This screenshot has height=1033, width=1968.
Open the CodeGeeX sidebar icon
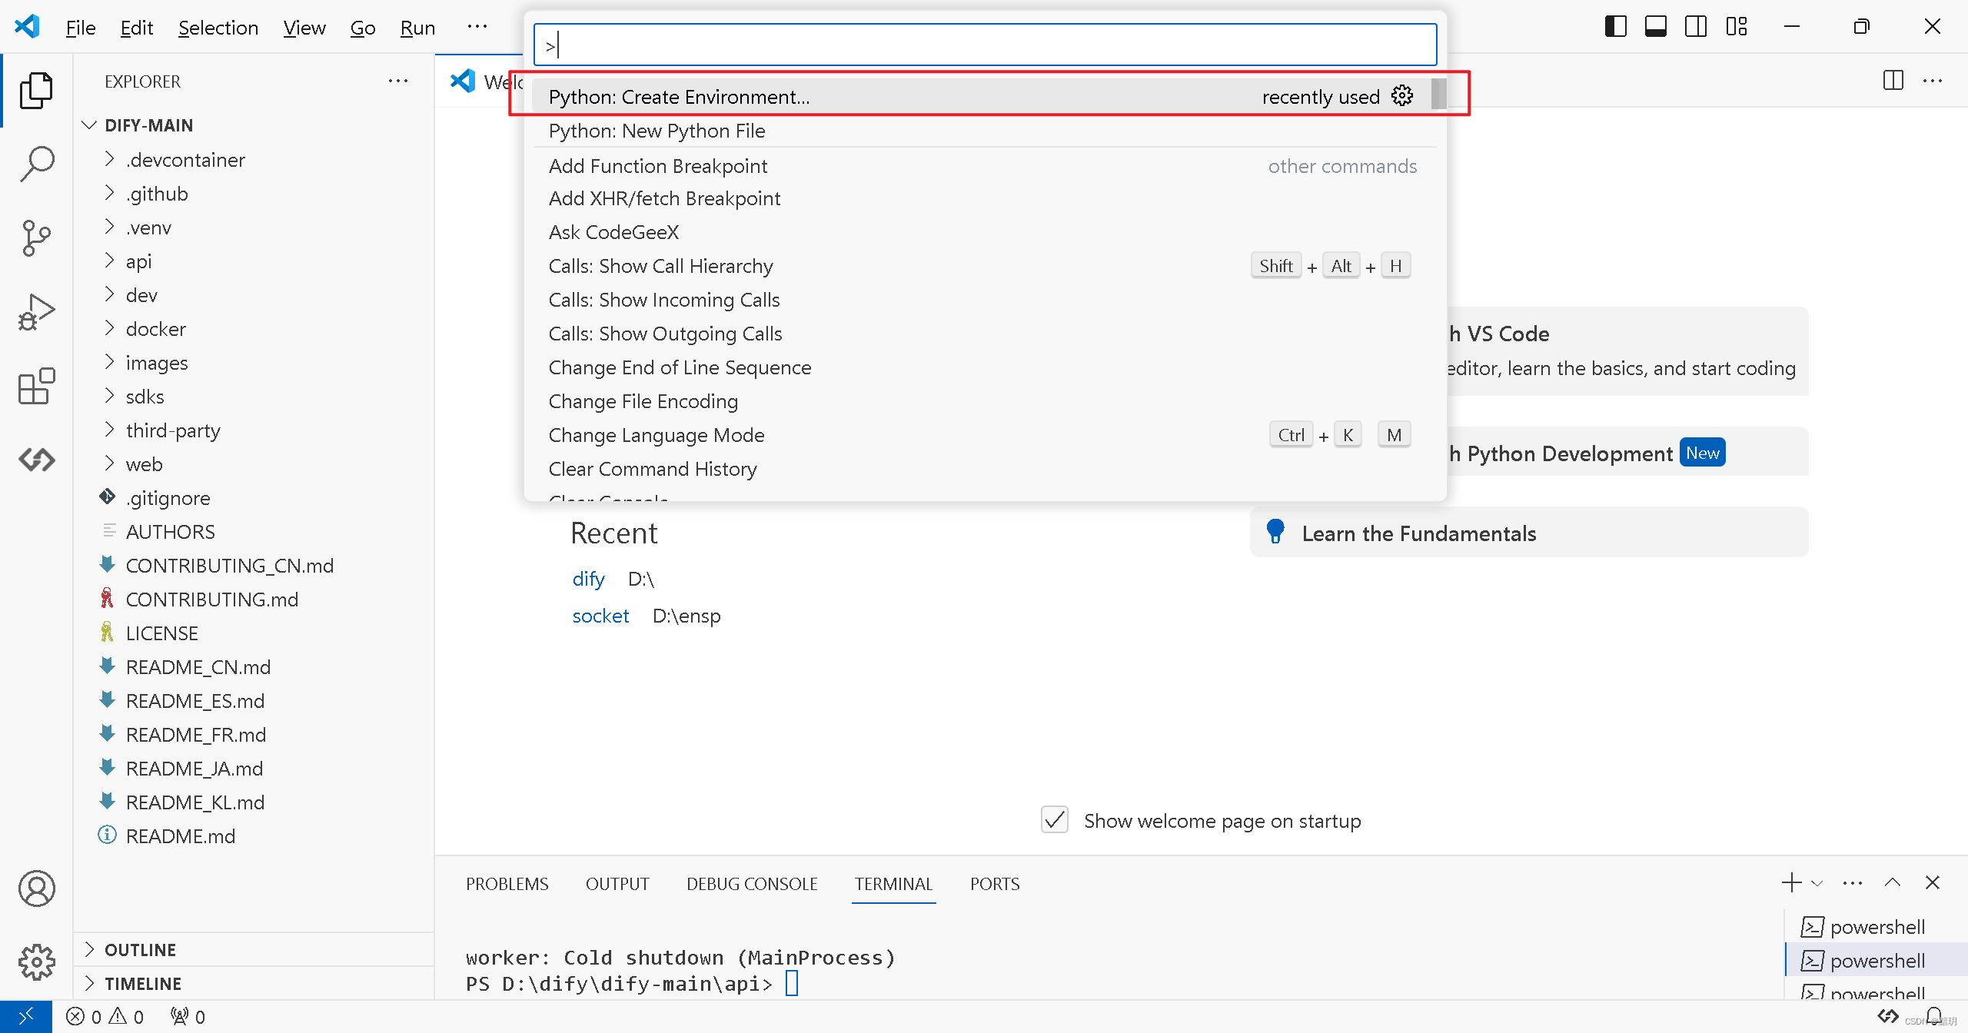click(x=36, y=460)
